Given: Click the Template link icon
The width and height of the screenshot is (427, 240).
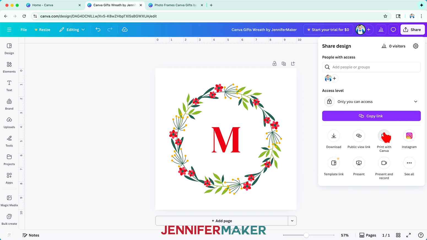Looking at the screenshot, I should pos(334,163).
